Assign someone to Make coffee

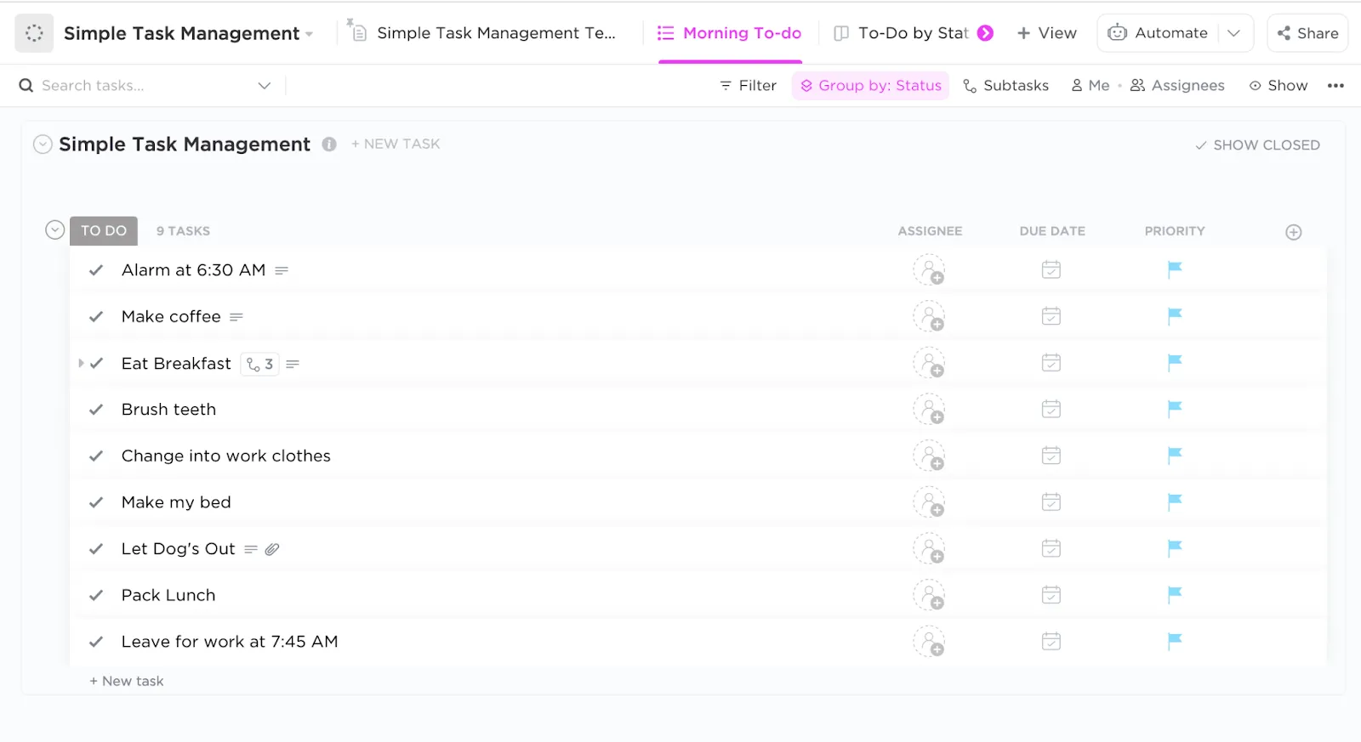click(x=929, y=317)
